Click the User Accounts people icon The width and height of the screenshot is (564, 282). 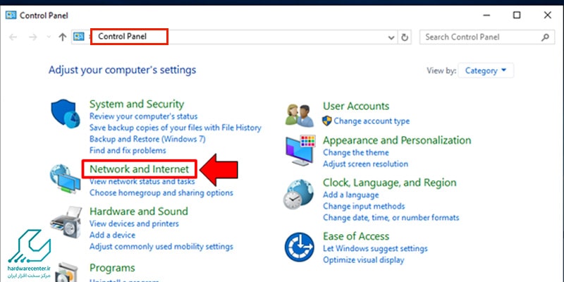point(300,115)
